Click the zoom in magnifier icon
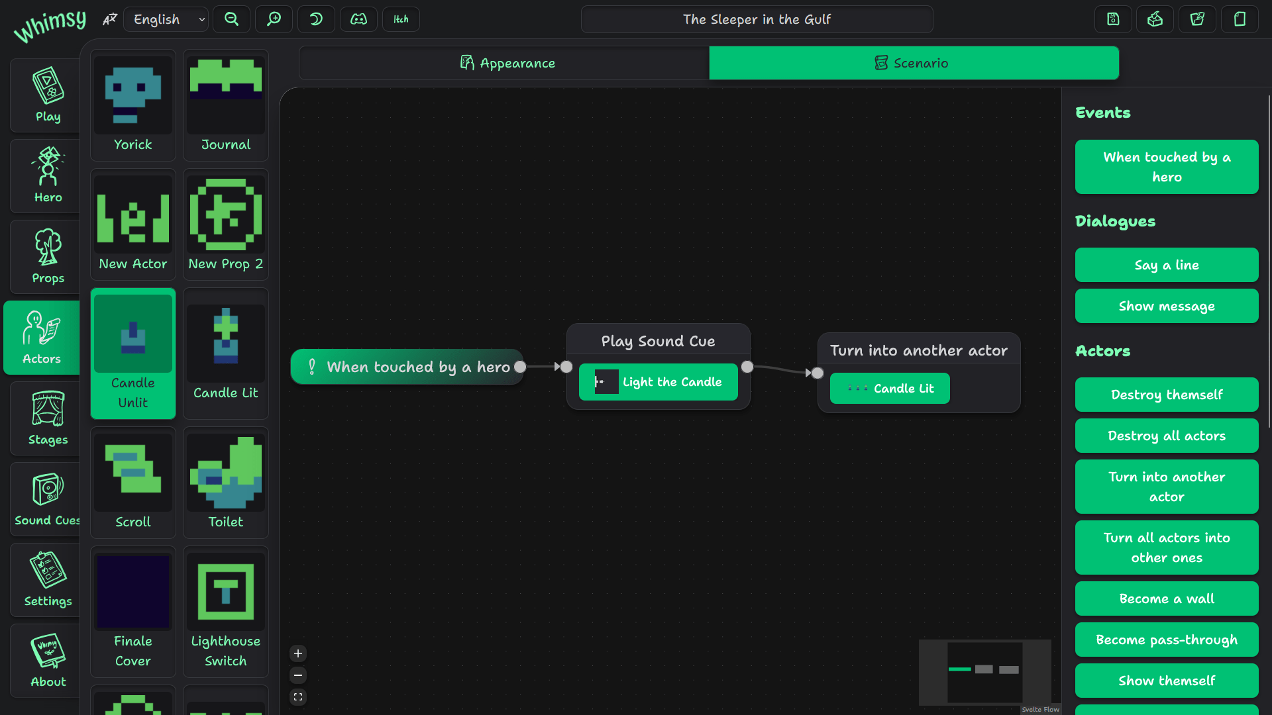 point(274,19)
